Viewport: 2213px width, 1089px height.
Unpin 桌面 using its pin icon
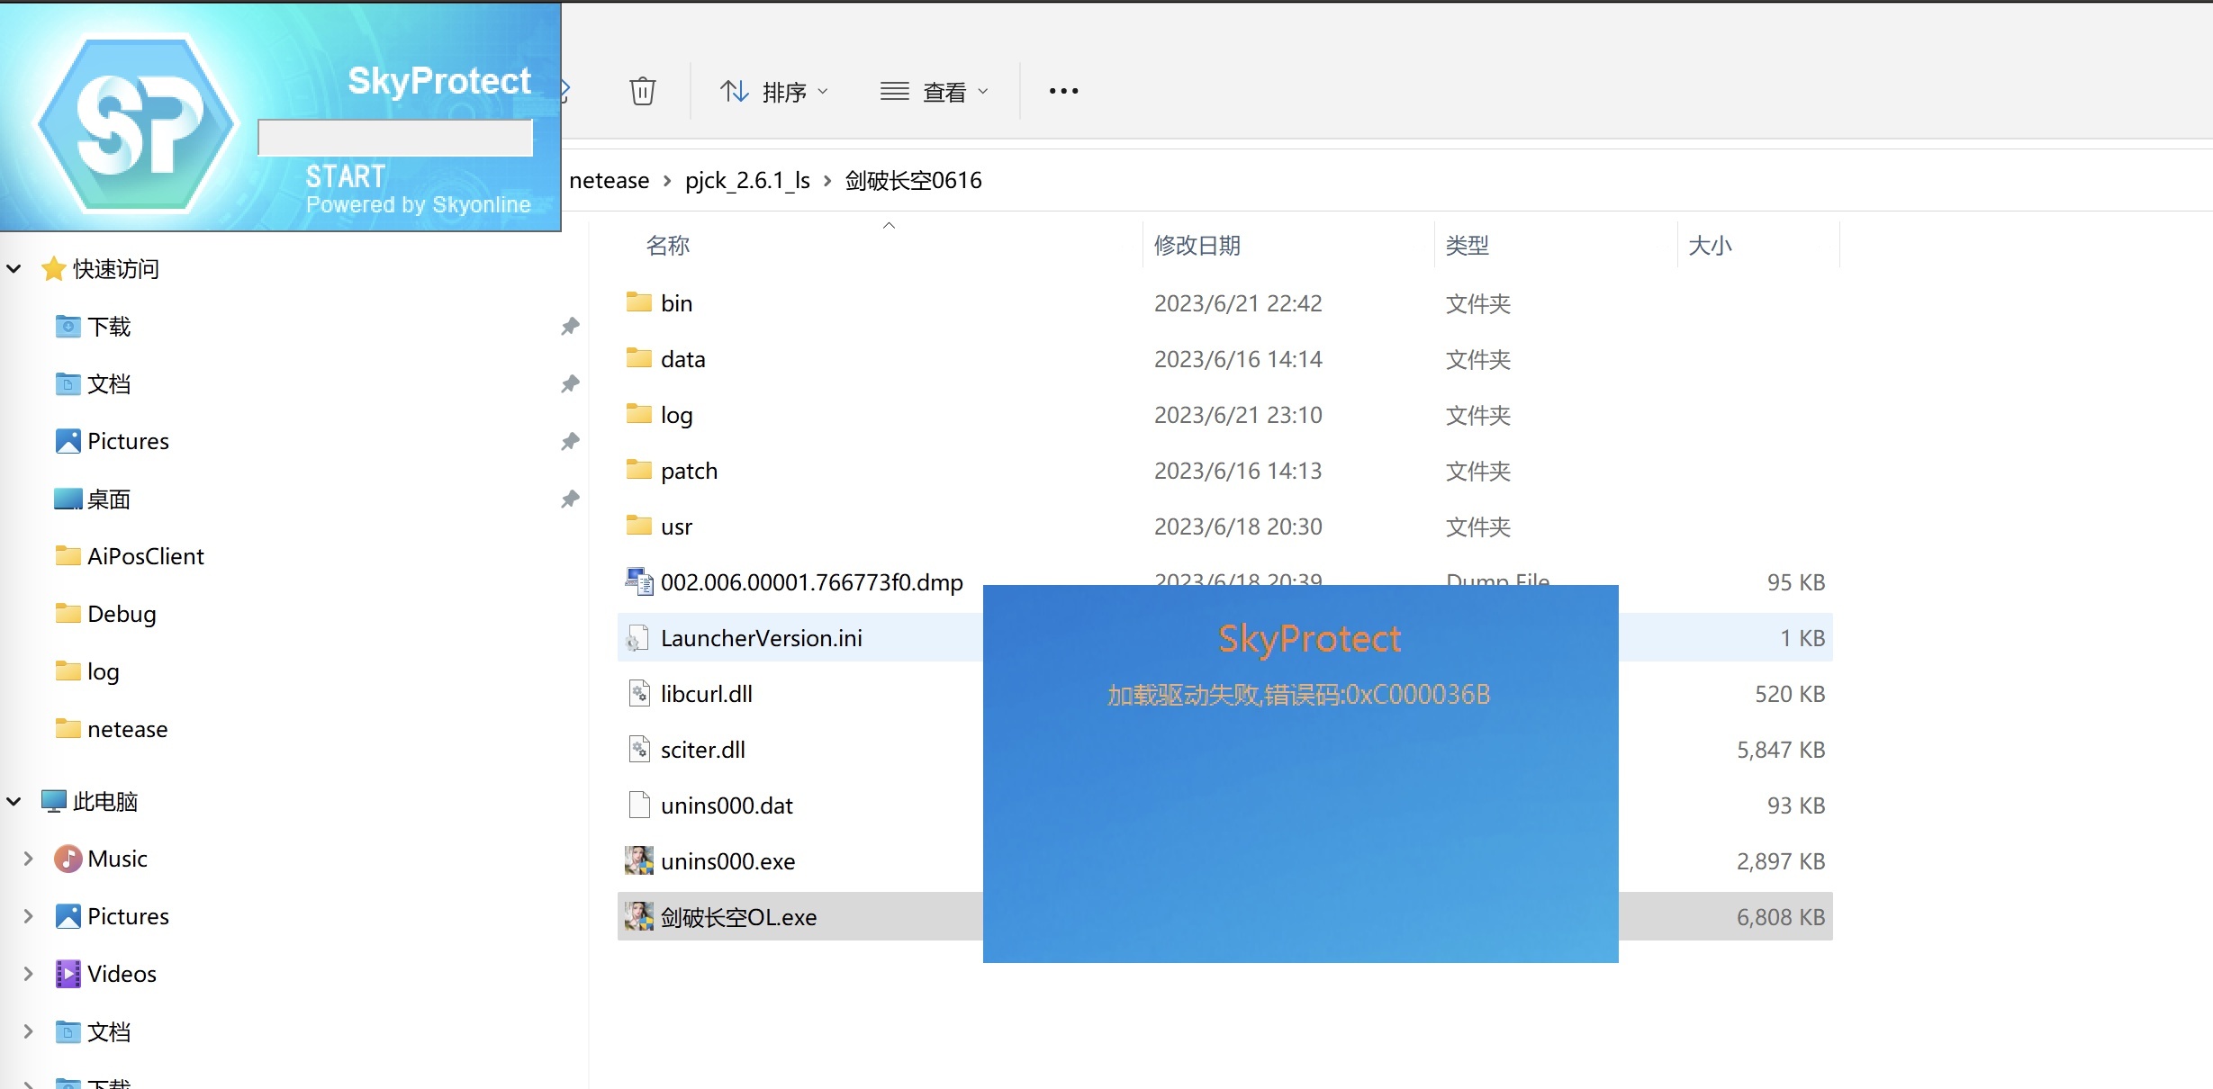point(569,499)
